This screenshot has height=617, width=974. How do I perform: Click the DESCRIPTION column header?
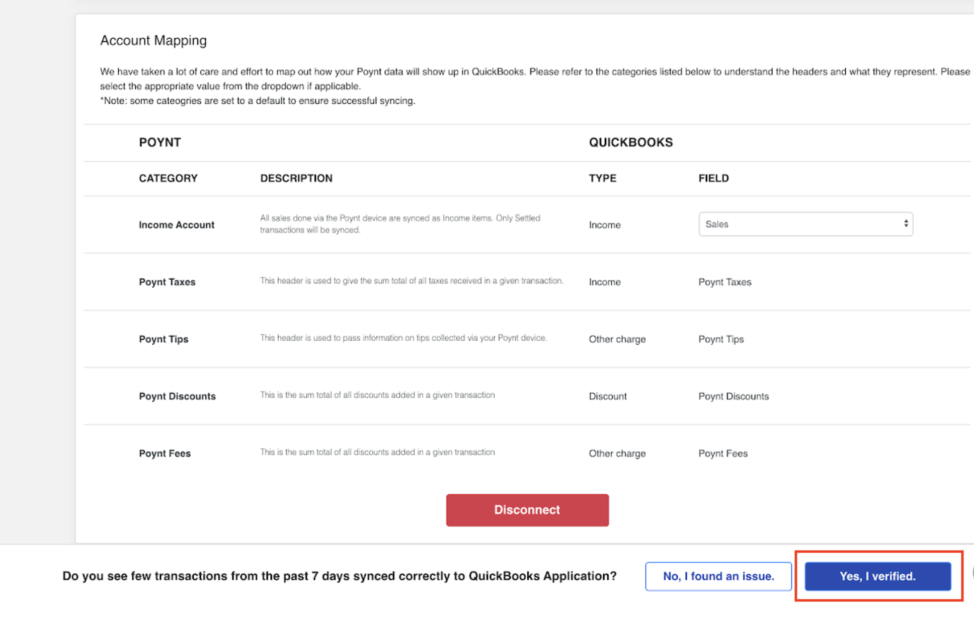coord(296,178)
